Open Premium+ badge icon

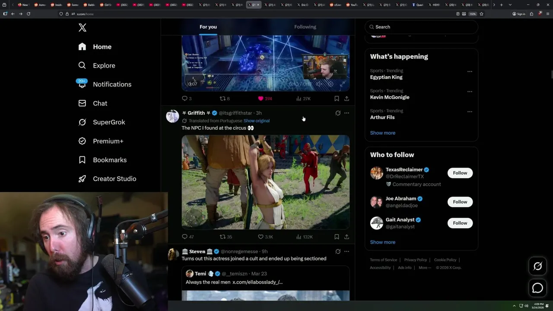(82, 141)
